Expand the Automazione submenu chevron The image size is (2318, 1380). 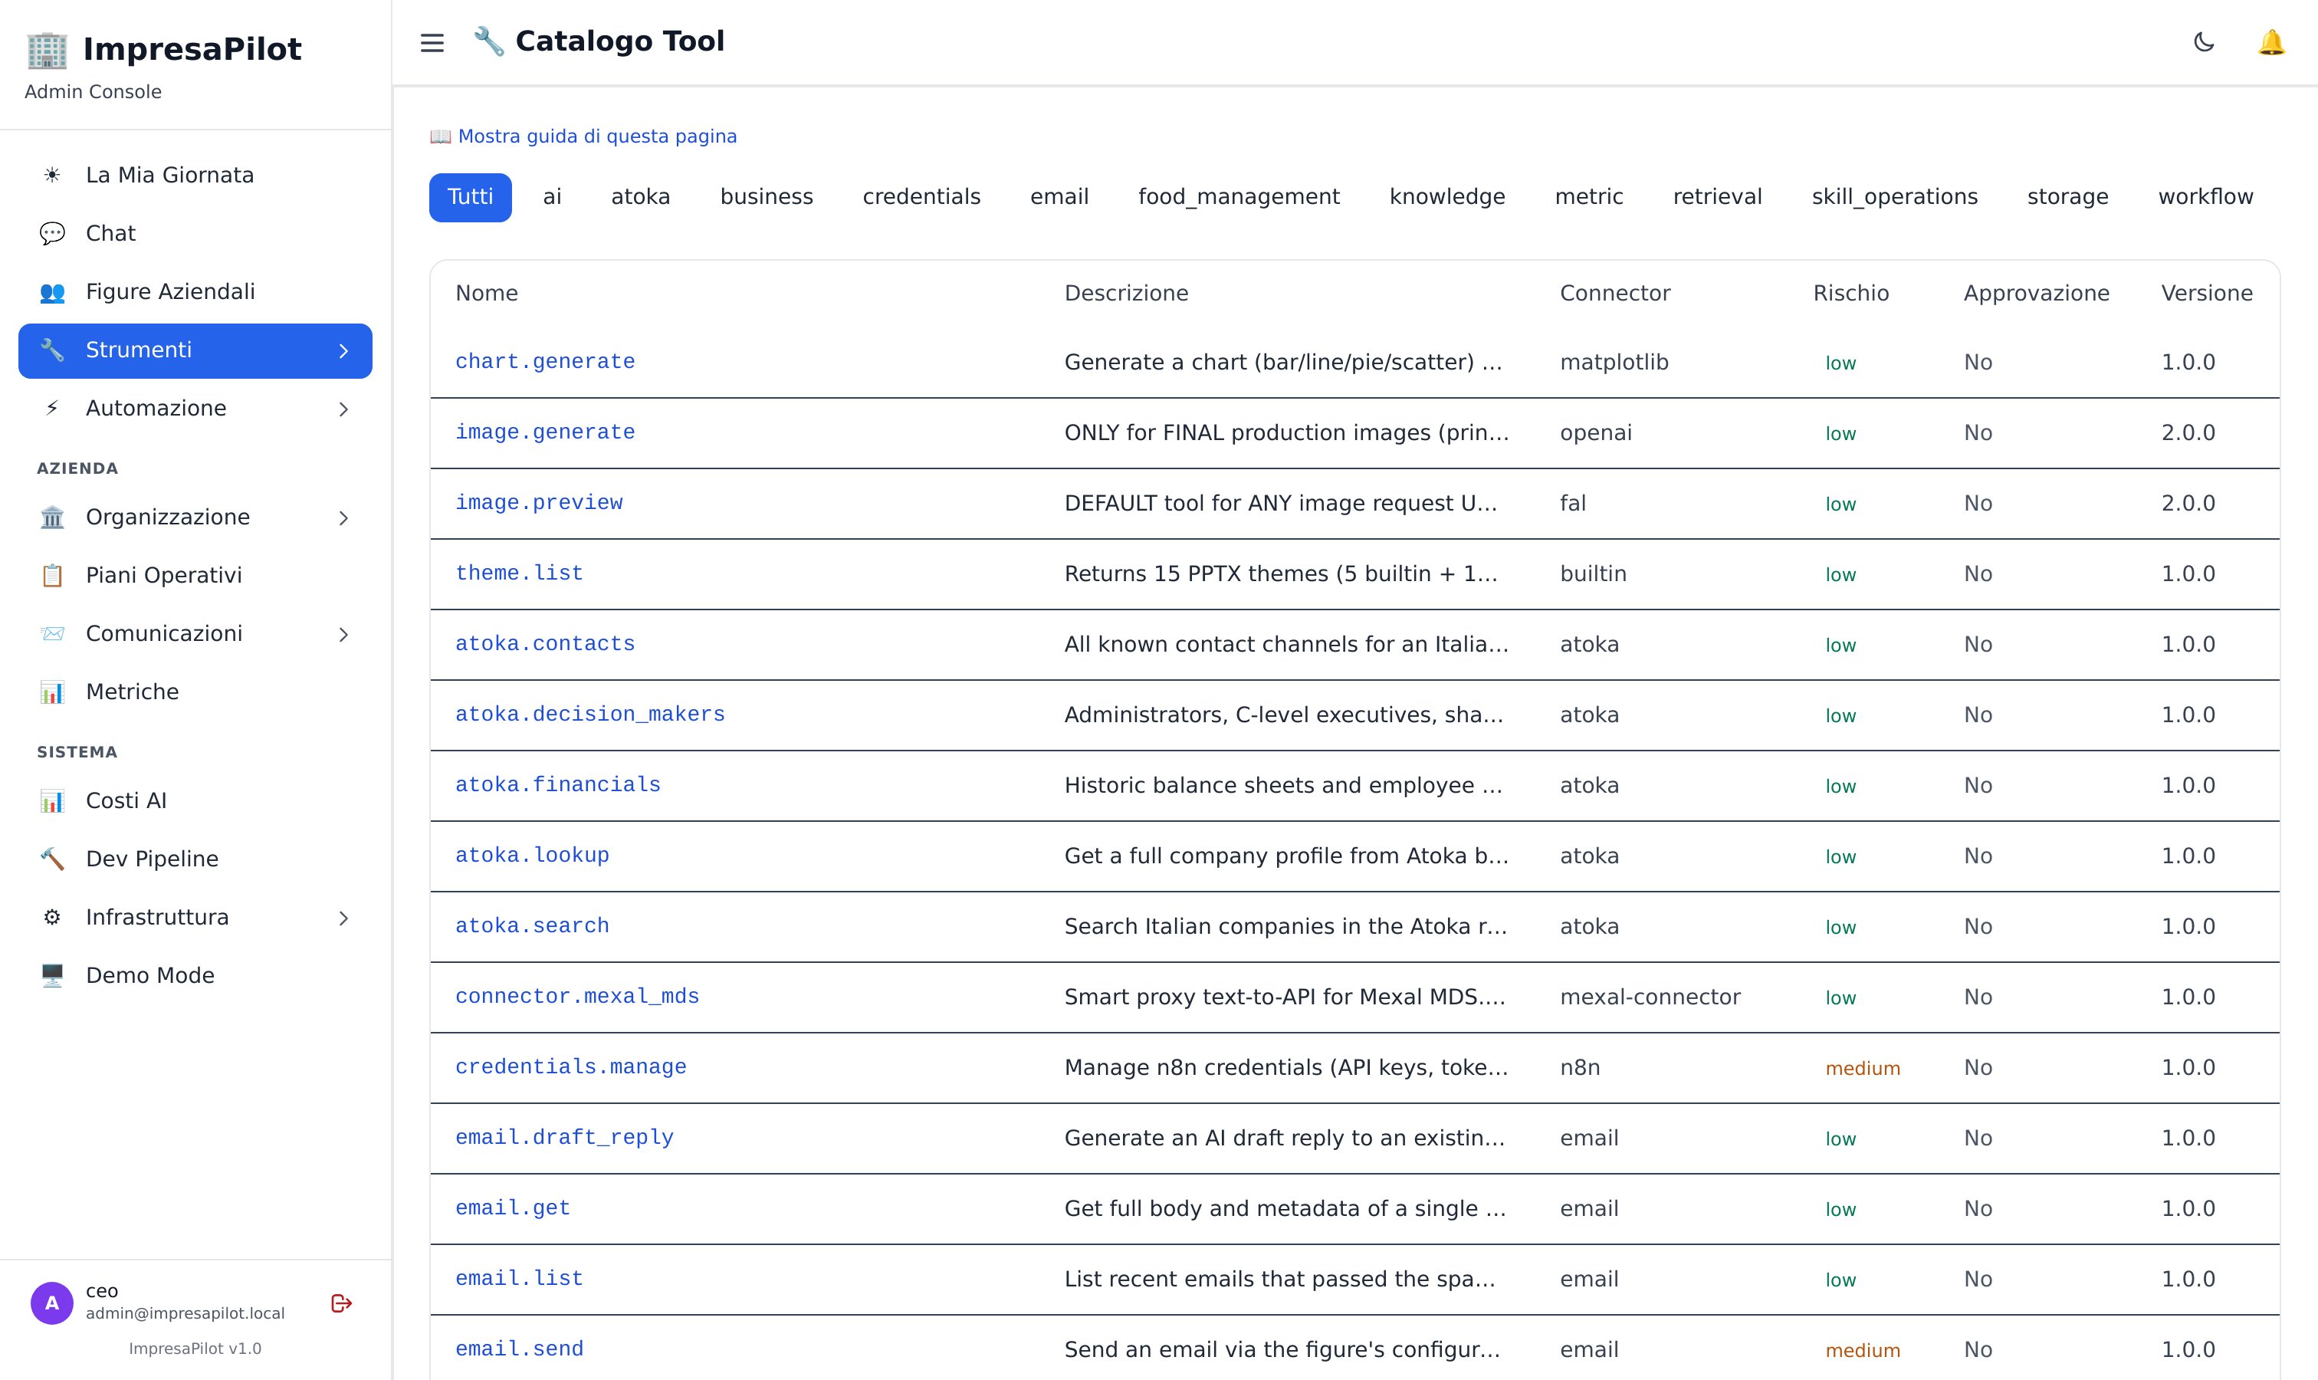(x=343, y=409)
